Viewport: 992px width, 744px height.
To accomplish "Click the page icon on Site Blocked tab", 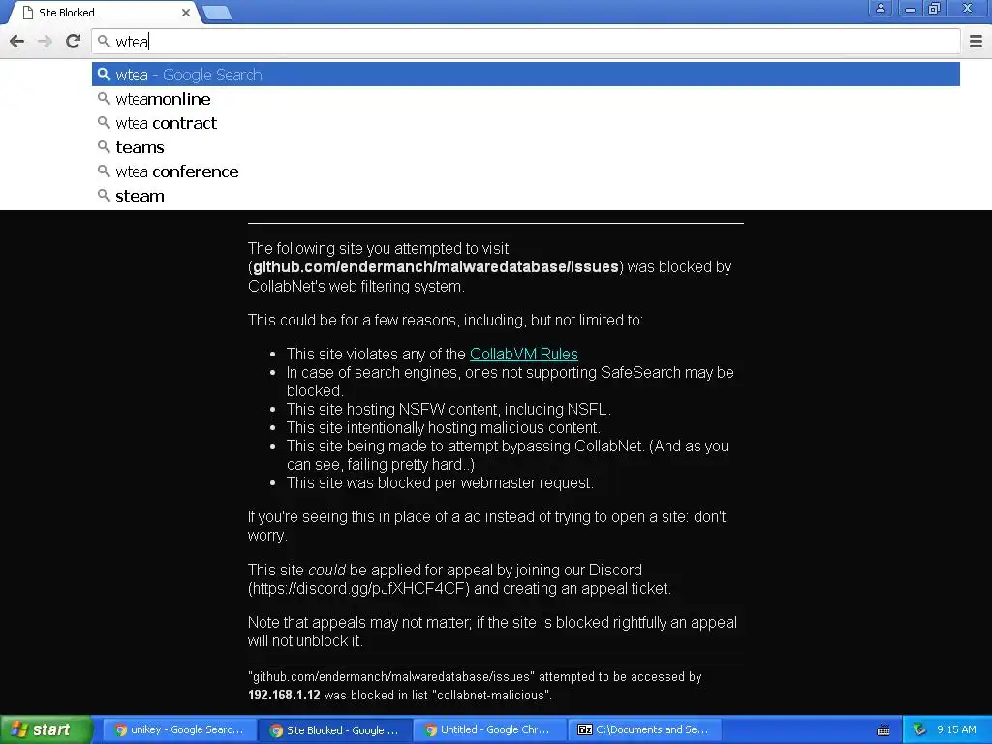I will click(x=28, y=13).
